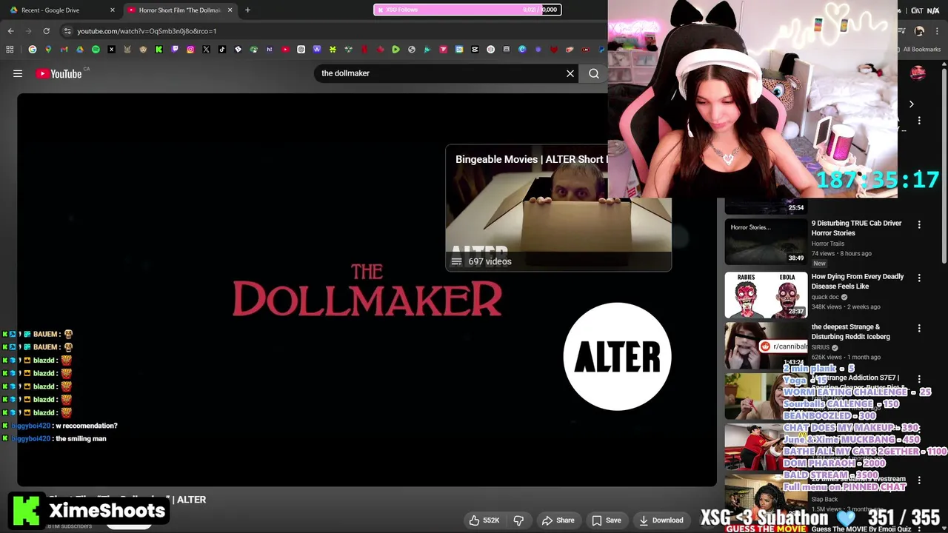Click the Rabies Ebola 28:37 thumbnail
This screenshot has height=533, width=948.
766,295
